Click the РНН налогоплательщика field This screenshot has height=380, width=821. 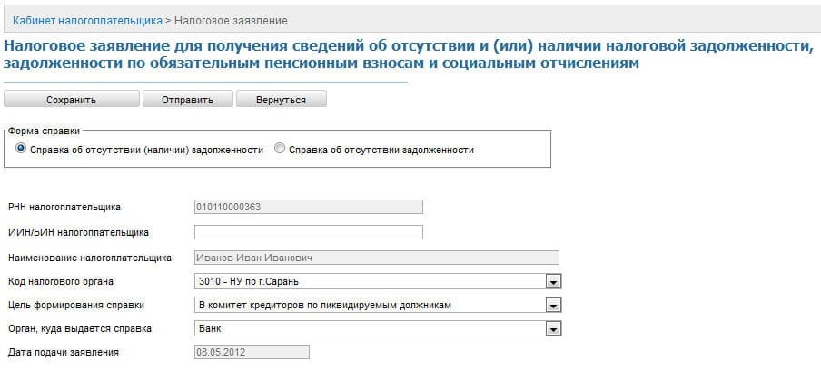309,207
